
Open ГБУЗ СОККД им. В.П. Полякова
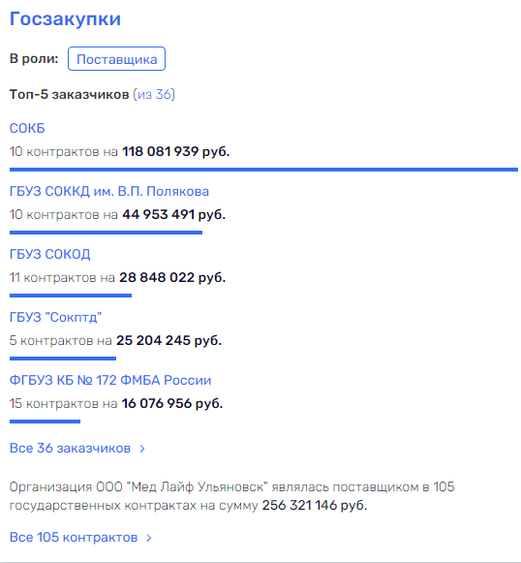pos(109,191)
